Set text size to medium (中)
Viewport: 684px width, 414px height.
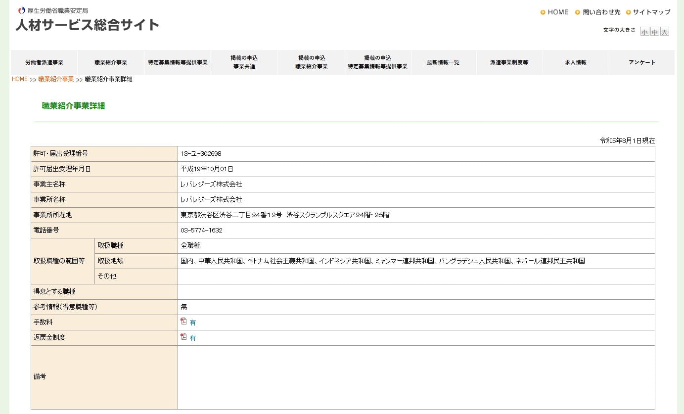click(654, 32)
